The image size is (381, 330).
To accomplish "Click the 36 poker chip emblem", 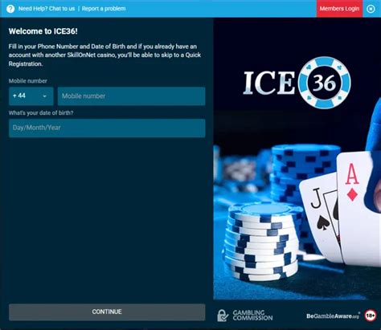I will [325, 83].
